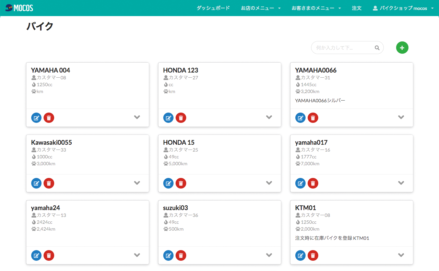Delete the HONDA 123 bike
Viewport: 439px width, 271px height.
tap(181, 118)
